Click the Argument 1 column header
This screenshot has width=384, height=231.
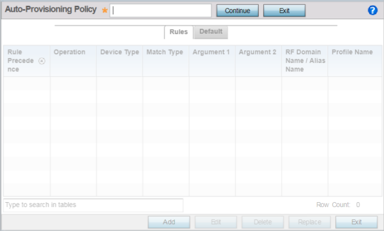(x=212, y=61)
